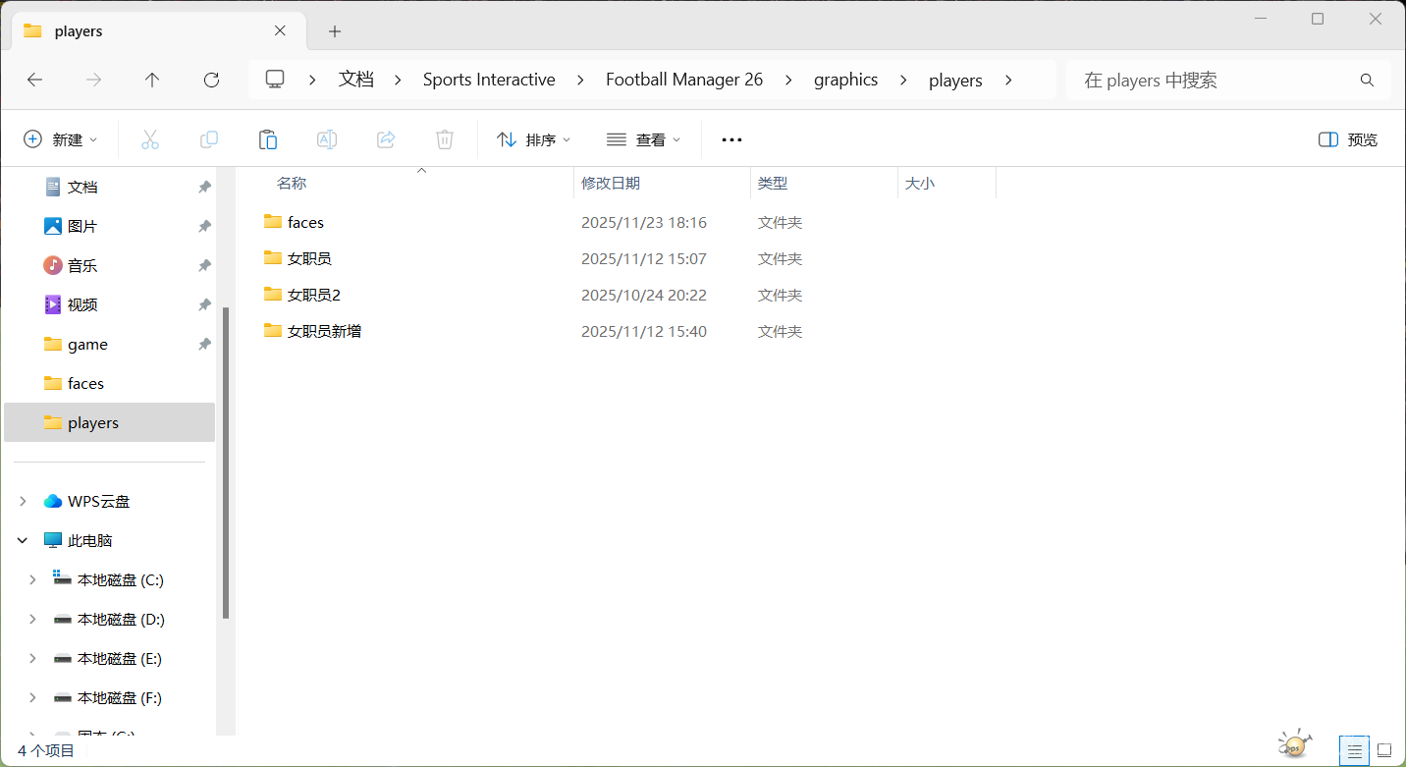
Task: Open the 新建 dropdown menu
Action: point(61,138)
